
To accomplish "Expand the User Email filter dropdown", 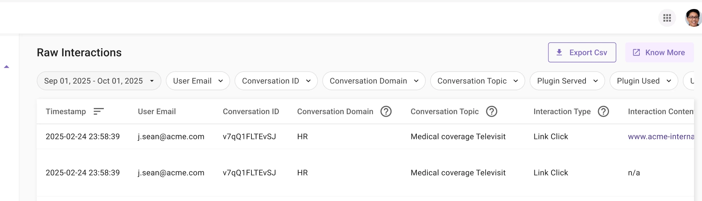I will (x=198, y=81).
